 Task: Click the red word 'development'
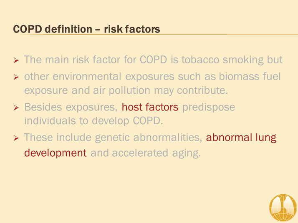[x=56, y=153]
